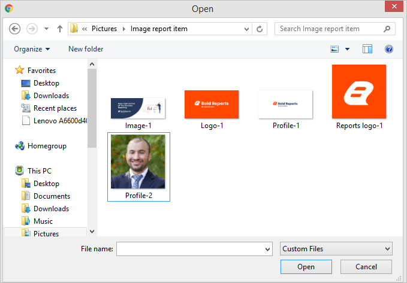Click the search magnifier icon
Image resolution: width=407 pixels, height=283 pixels.
point(387,29)
